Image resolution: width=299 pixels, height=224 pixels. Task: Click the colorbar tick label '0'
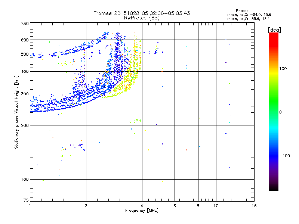280,112
